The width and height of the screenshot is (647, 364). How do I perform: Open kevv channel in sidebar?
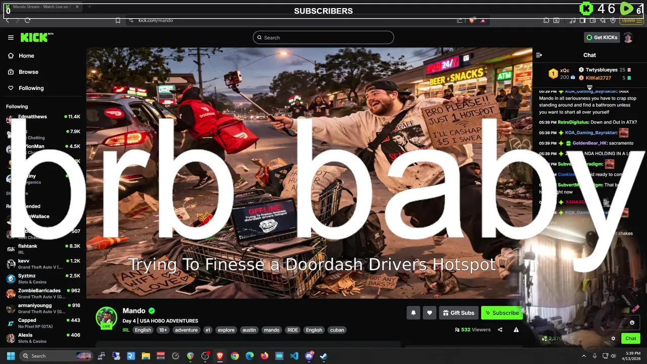pos(43,264)
